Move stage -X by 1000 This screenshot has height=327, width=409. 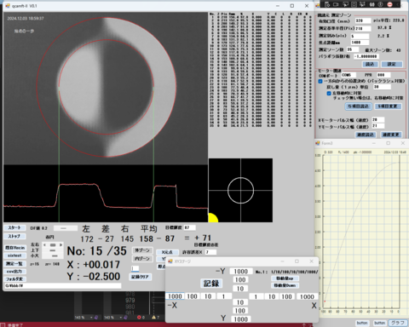click(175, 296)
